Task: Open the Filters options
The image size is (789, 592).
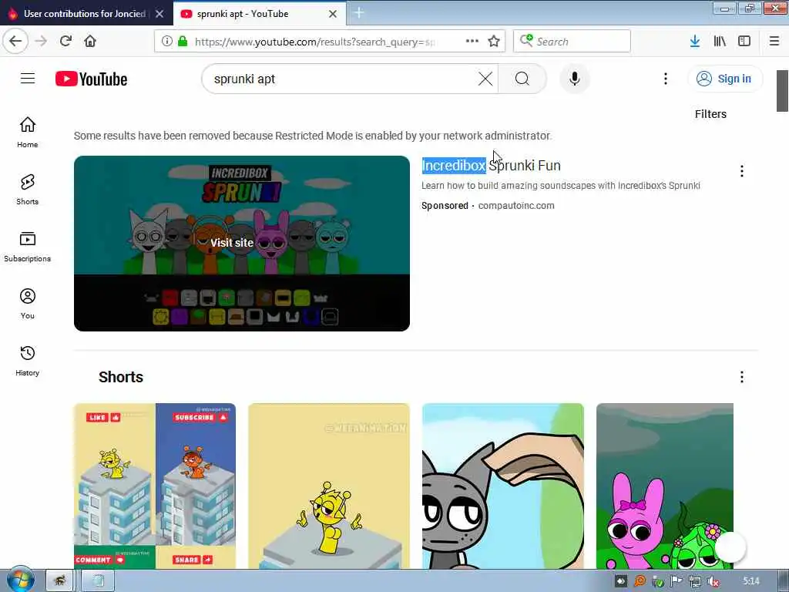Action: pos(710,114)
